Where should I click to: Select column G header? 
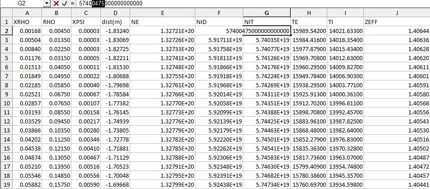coord(266,13)
